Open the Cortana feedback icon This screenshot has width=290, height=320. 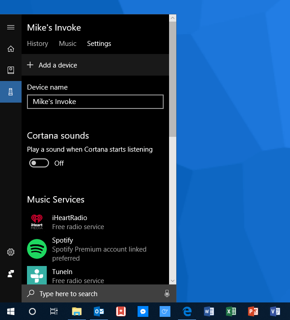pos(11,274)
